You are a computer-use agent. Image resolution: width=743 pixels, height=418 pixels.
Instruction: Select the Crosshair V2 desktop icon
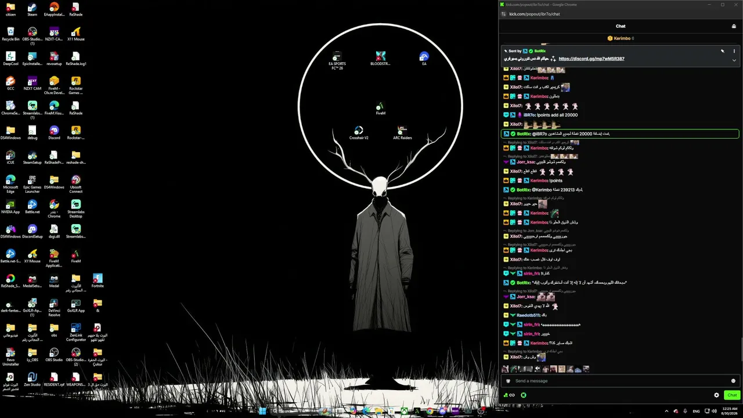click(359, 133)
